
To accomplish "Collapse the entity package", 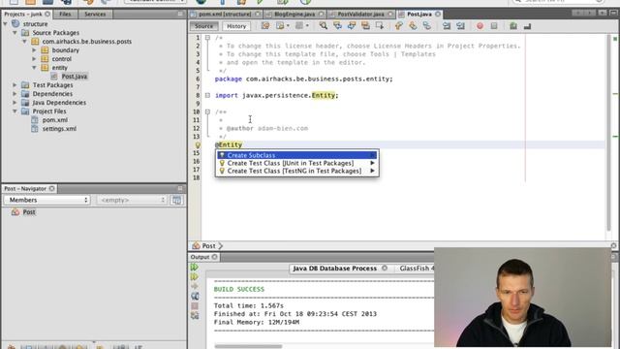I will (34, 68).
